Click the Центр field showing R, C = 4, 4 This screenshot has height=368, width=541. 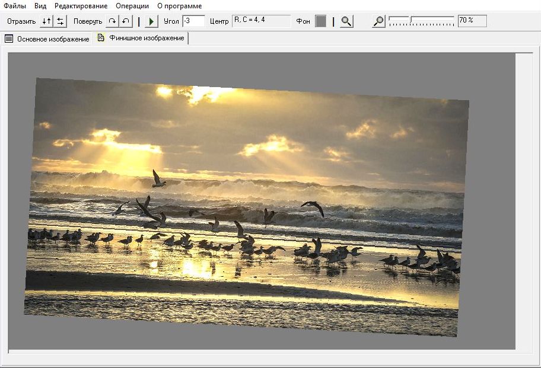pos(261,21)
